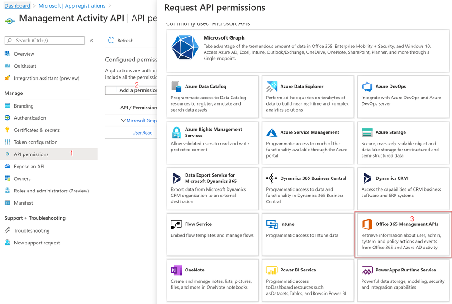Click the Dynamics 365 Business Central icon
The width and height of the screenshot is (452, 304).
[x=271, y=178]
